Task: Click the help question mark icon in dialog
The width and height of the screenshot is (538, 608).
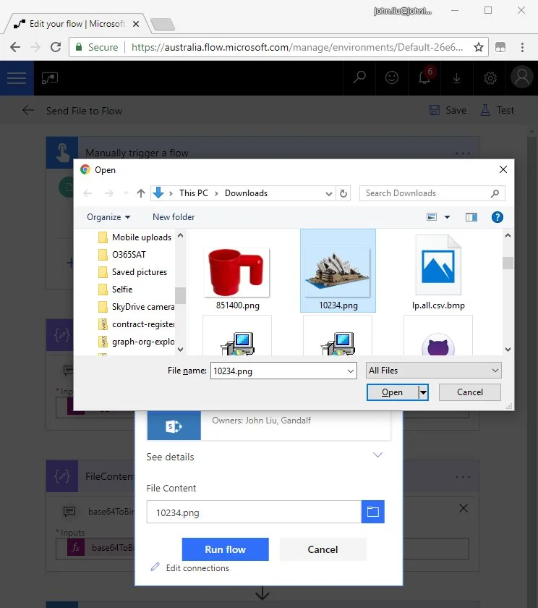Action: click(497, 216)
